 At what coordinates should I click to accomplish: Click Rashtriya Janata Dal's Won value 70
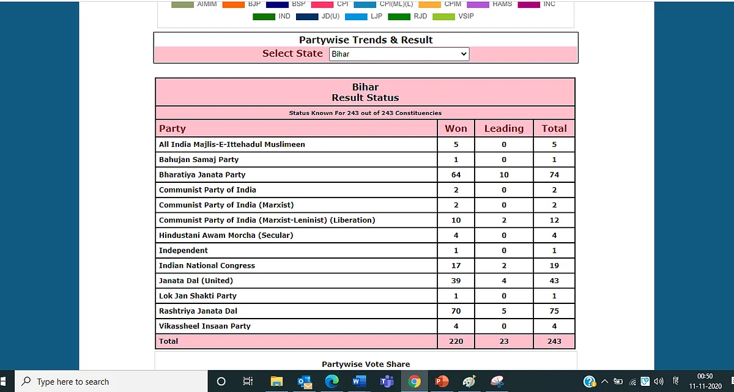456,311
